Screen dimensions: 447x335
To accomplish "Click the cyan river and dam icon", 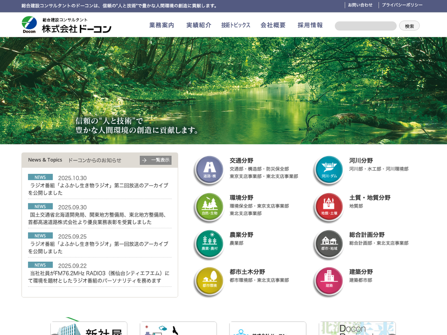I will pos(329,170).
